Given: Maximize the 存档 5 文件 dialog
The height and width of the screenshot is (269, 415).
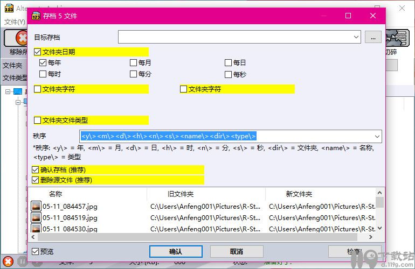Looking at the screenshot, I should point(348,16).
